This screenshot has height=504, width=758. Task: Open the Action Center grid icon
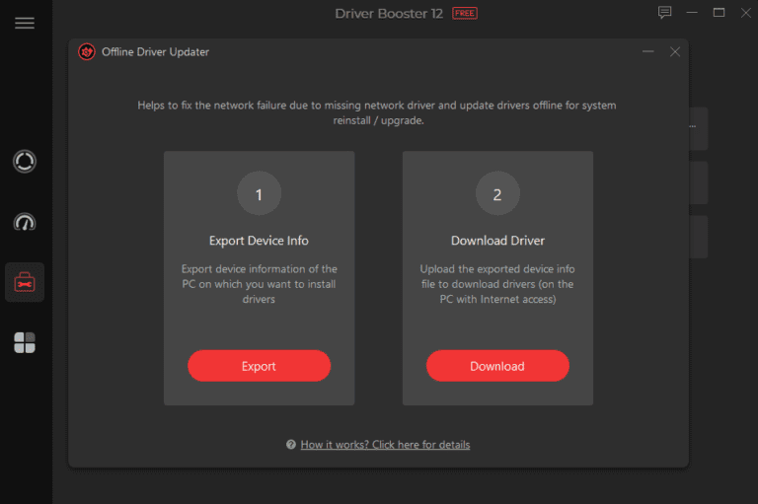[25, 343]
